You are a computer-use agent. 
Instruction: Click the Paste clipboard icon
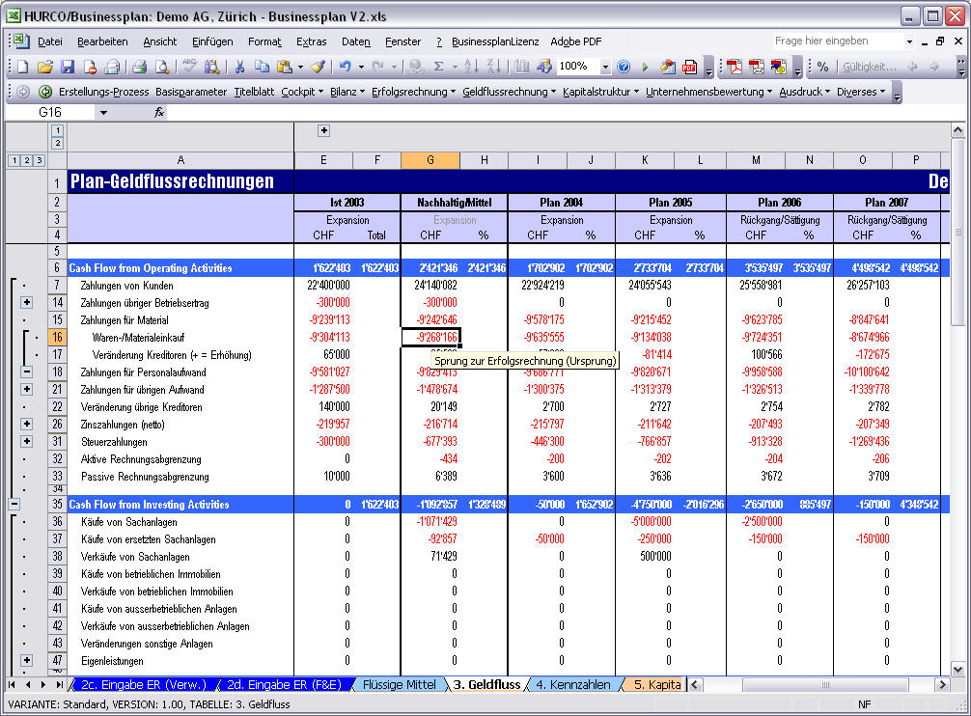click(x=284, y=67)
